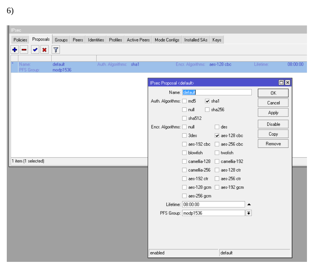Click the red minus remove icon
Image resolution: width=332 pixels, height=271 pixels.
click(24, 50)
